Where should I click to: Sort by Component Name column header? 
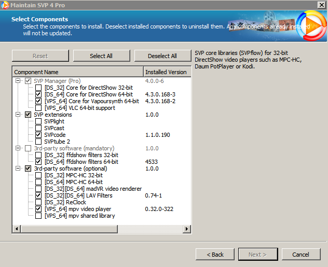(77, 72)
